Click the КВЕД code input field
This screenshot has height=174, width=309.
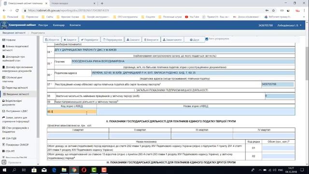pos(72,112)
